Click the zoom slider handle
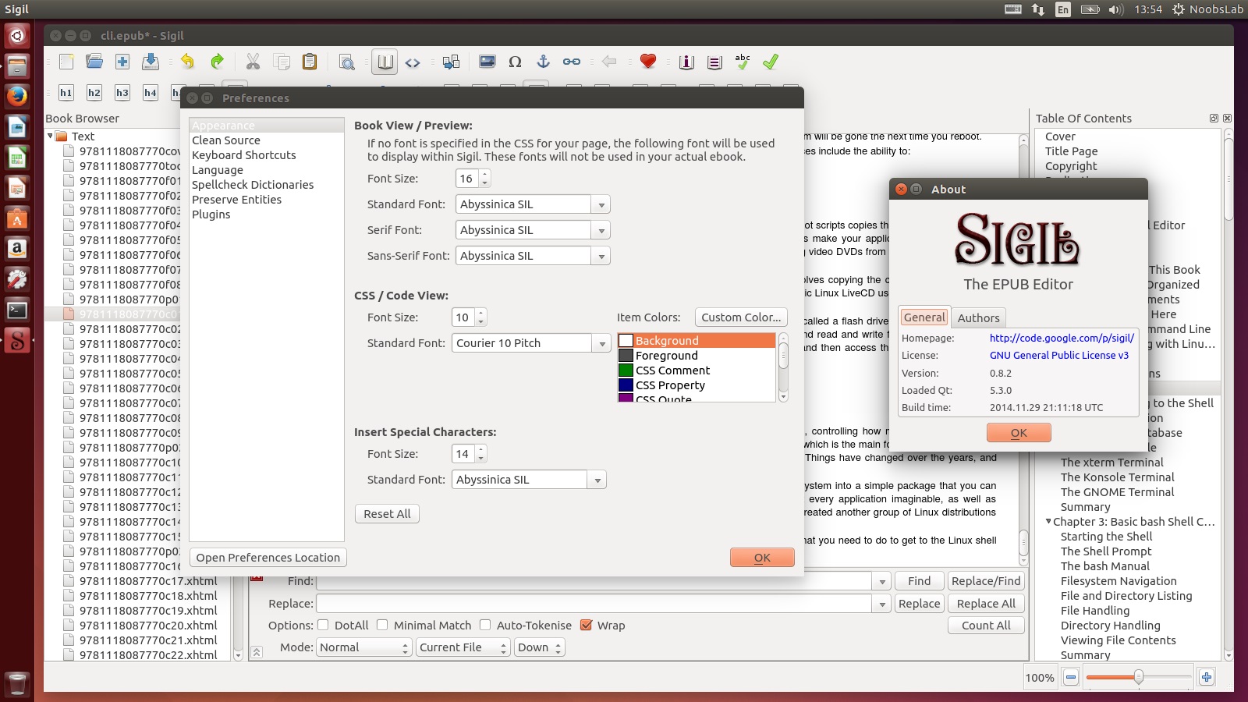This screenshot has width=1248, height=702. coord(1139,677)
